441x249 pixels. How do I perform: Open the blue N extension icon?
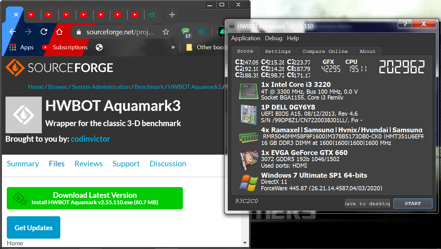click(x=202, y=32)
